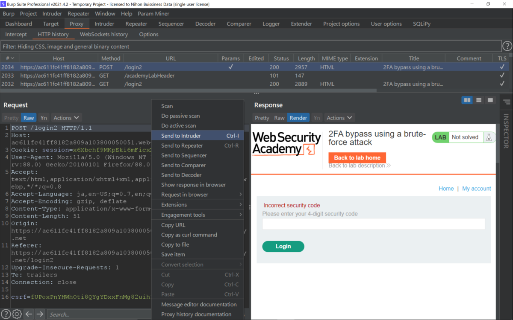Select combined tabbed layout view icon
The image size is (513, 320).
490,100
